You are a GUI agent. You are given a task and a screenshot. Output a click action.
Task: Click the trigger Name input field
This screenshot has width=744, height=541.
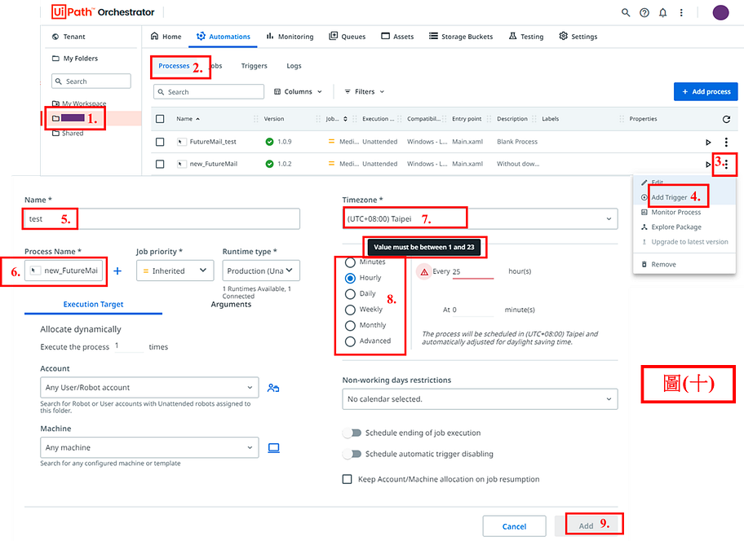click(x=162, y=219)
